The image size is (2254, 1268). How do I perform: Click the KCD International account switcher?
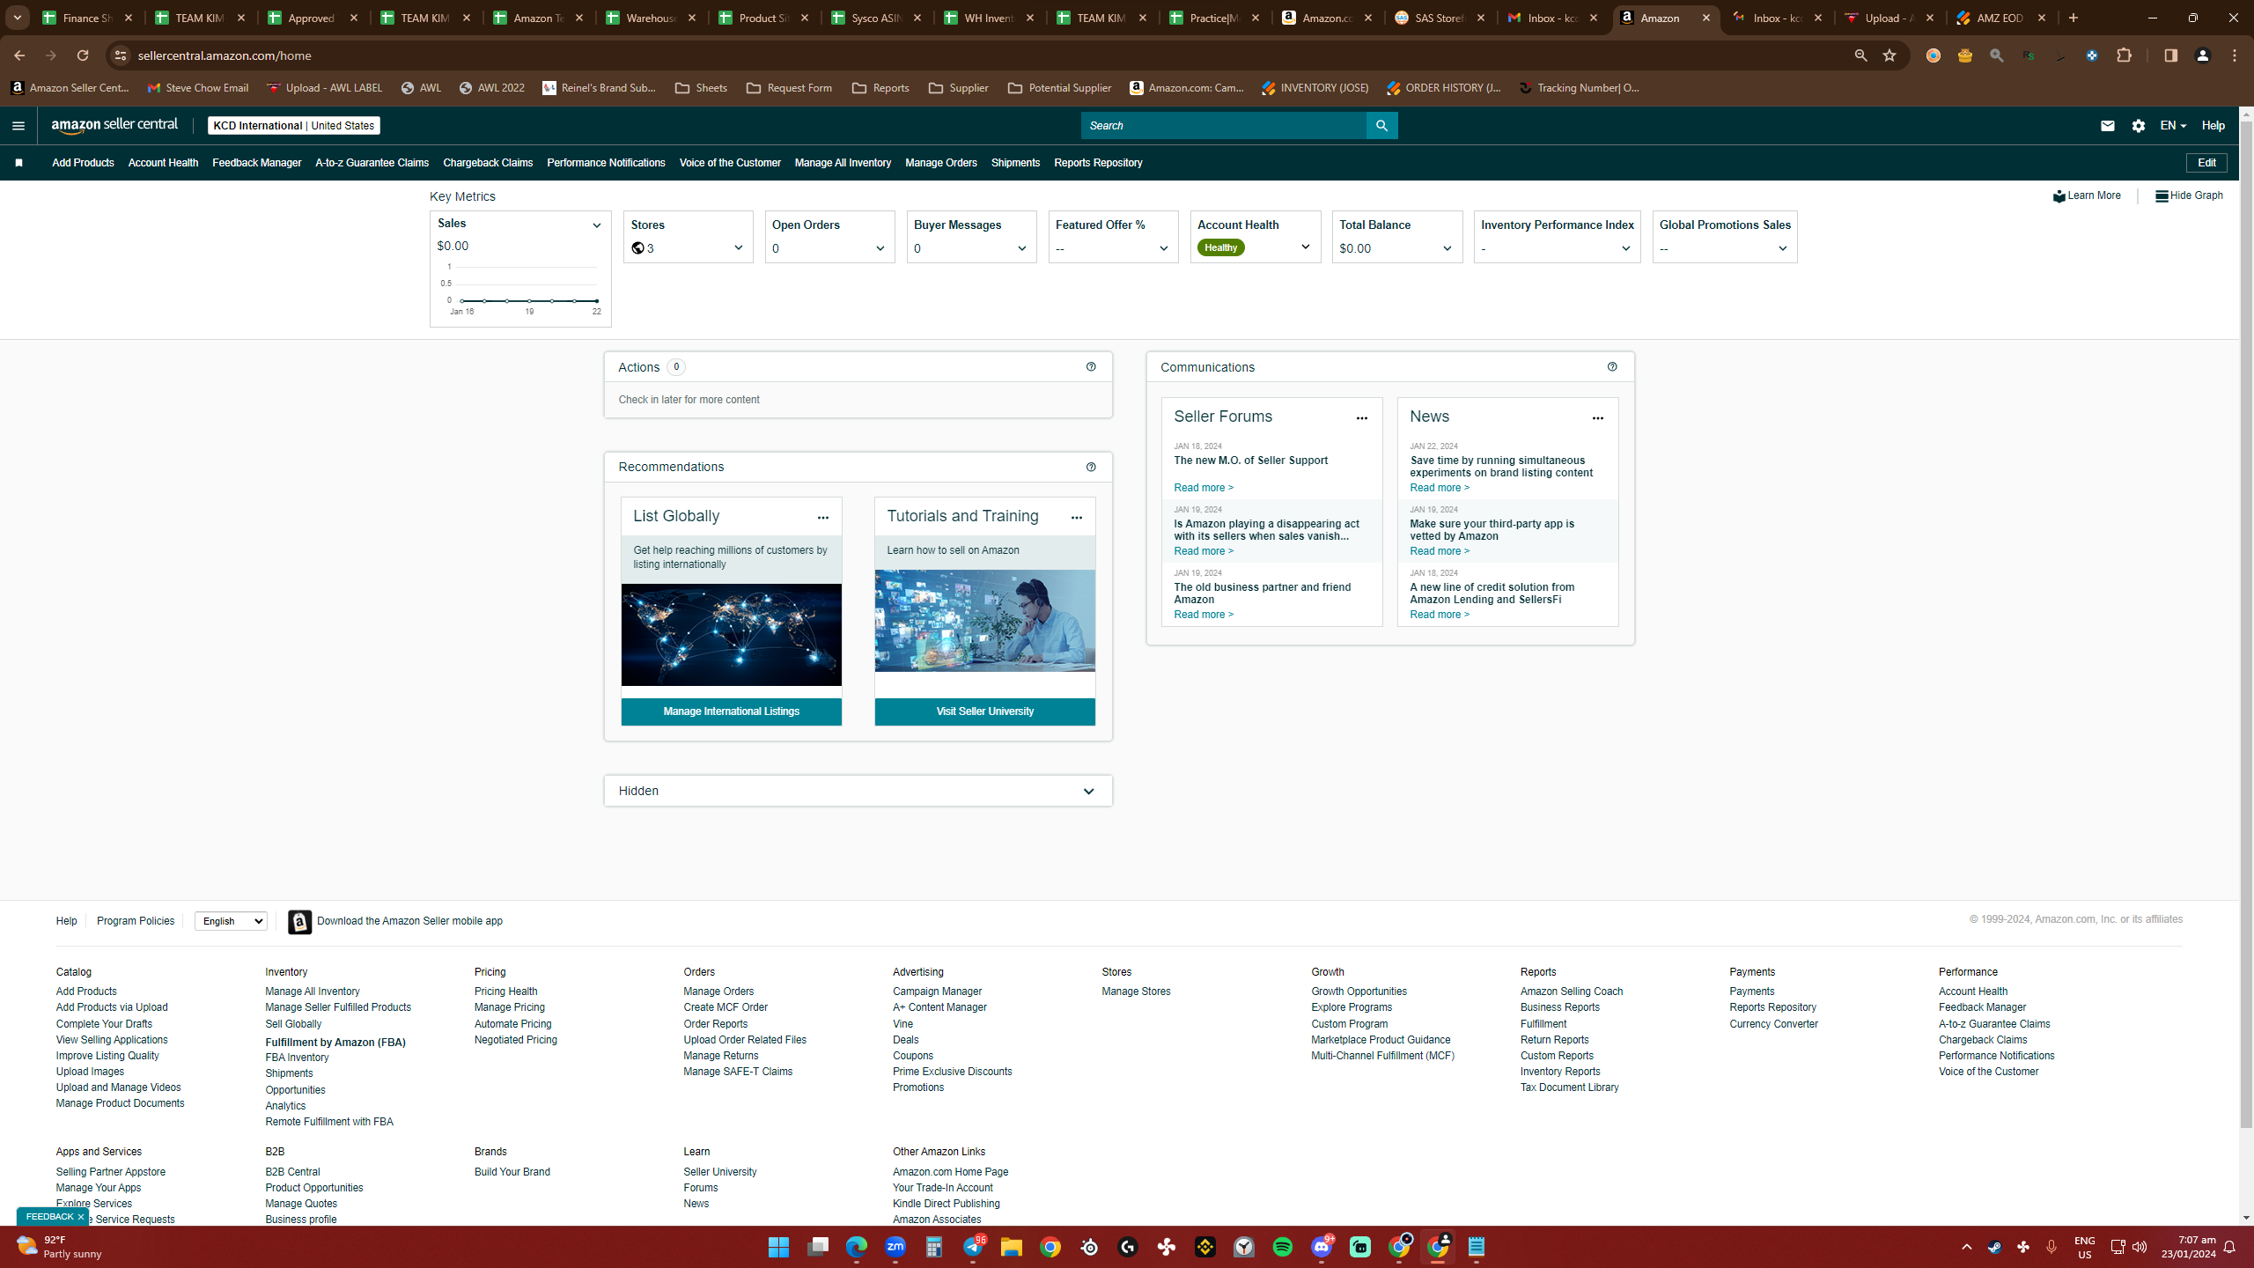click(294, 126)
